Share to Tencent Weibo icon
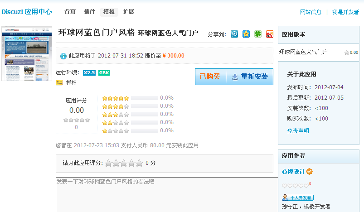The width and height of the screenshot is (364, 212). point(234,34)
